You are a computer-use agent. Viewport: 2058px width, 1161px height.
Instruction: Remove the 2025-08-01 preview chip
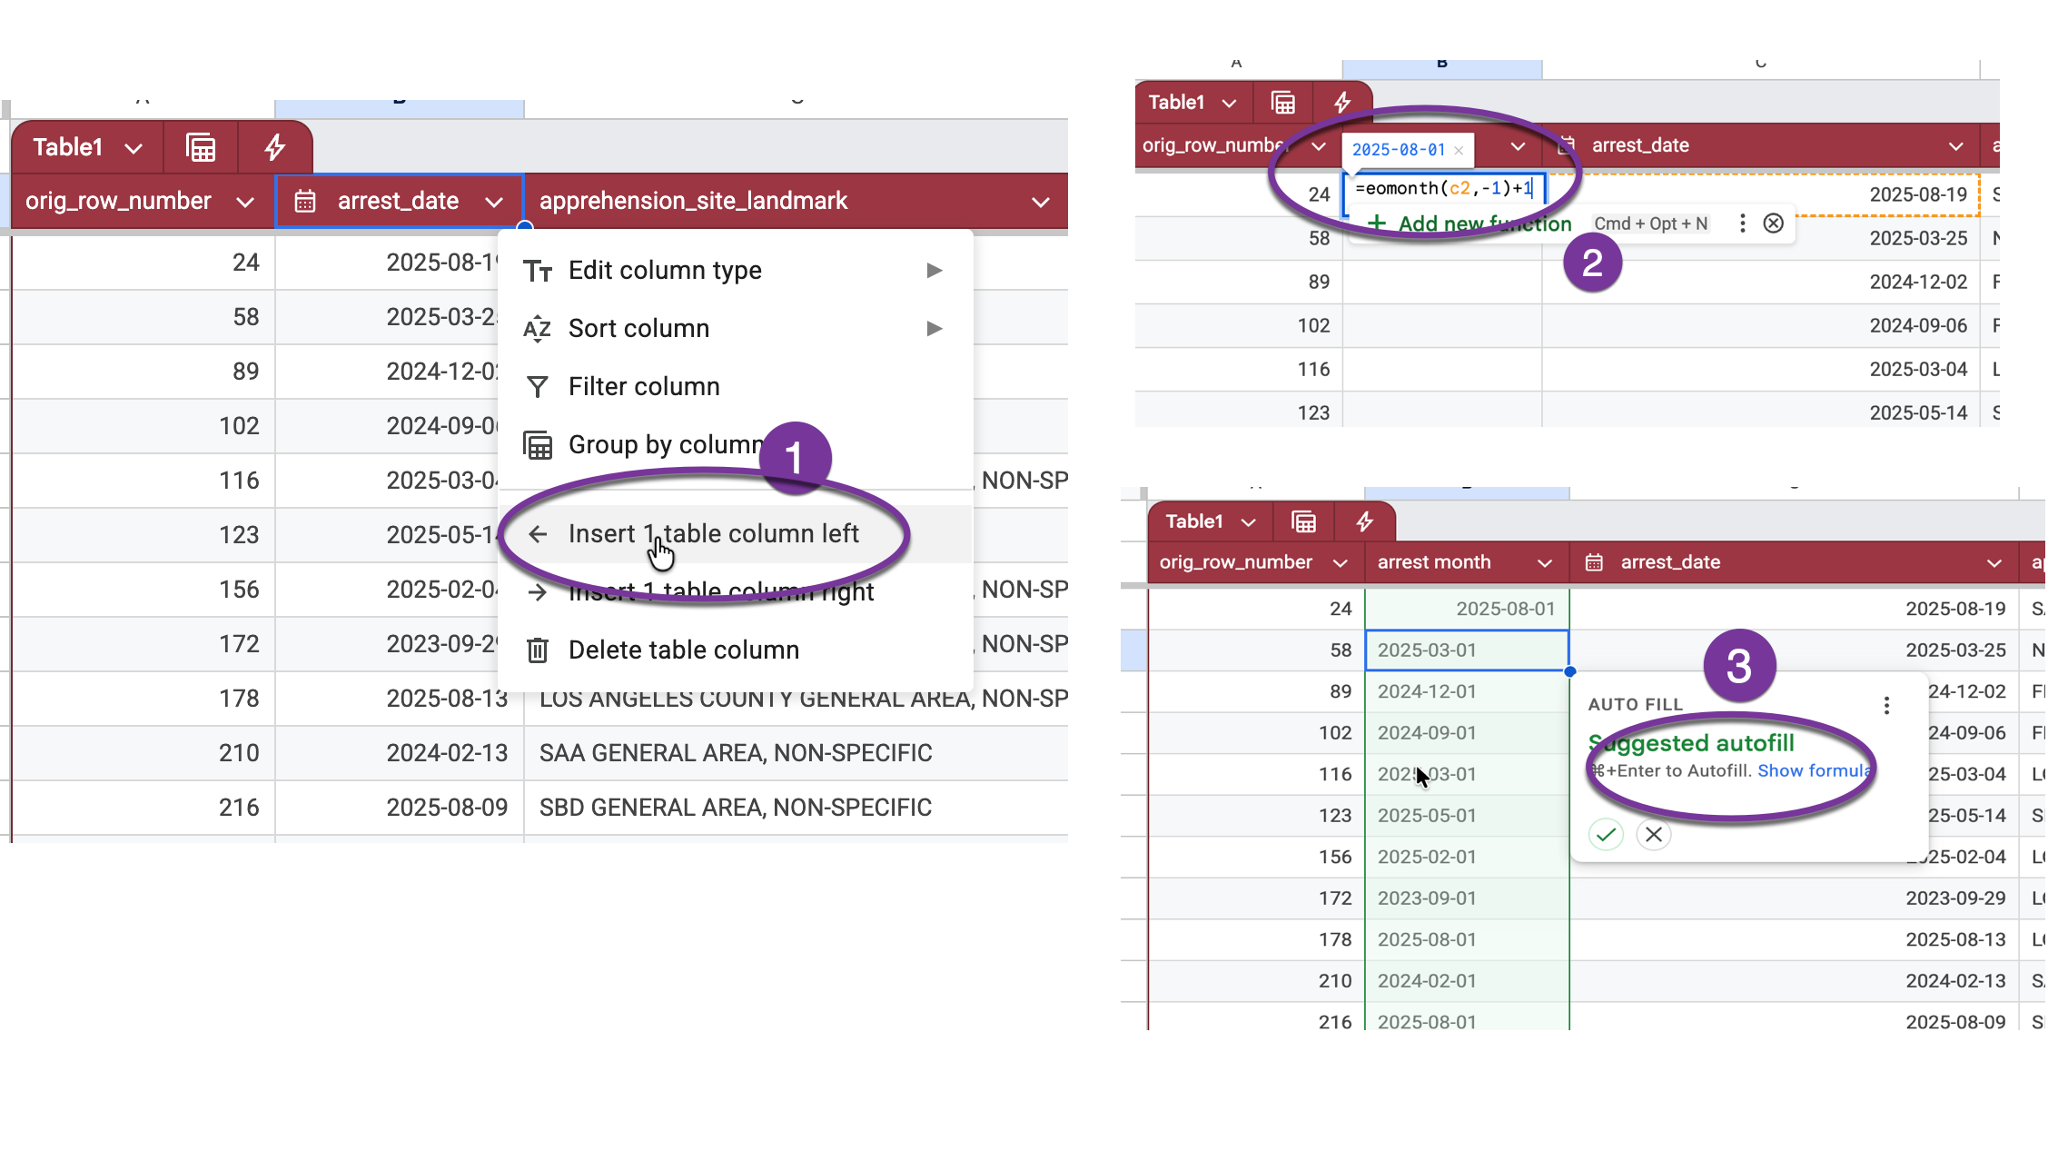(x=1459, y=151)
